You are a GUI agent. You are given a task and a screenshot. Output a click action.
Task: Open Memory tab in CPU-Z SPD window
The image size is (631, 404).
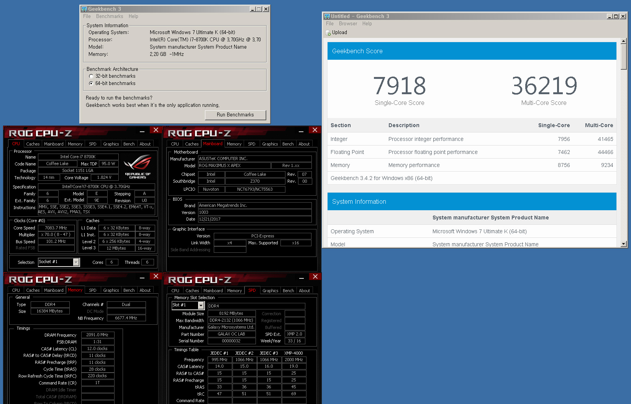tap(234, 291)
